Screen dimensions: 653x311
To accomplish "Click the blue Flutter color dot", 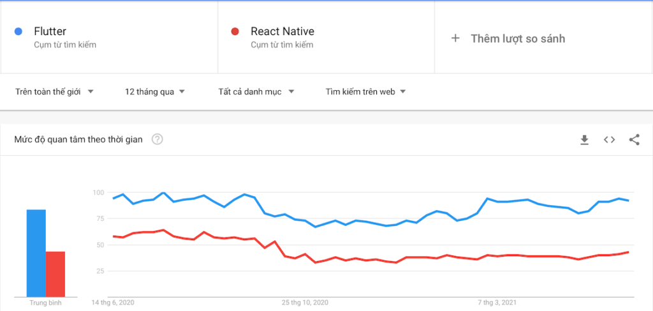I will pyautogui.click(x=19, y=31).
